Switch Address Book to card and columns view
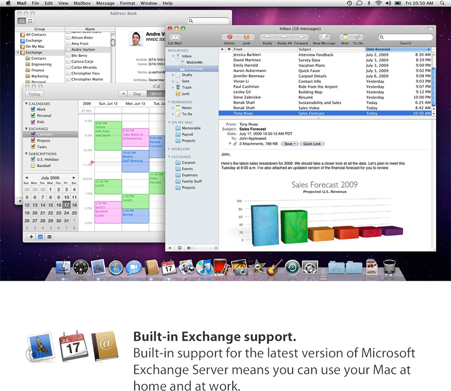The height and width of the screenshot is (391, 451). (21, 21)
